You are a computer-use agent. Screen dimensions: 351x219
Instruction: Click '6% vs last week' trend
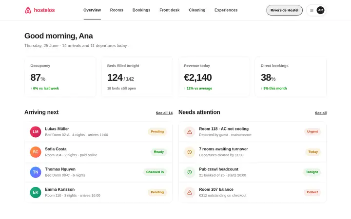click(45, 88)
